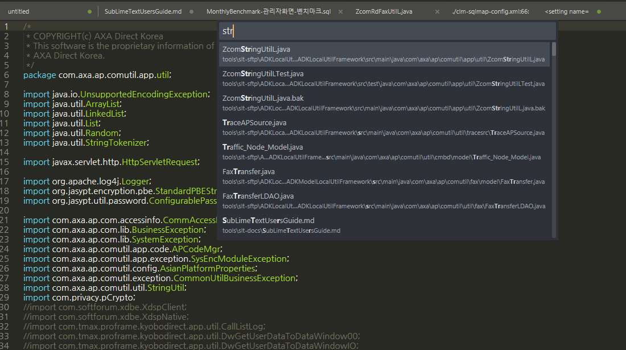Select FaxTransferLDAO.java result
Screen dimensions: 626x350
pos(385,201)
